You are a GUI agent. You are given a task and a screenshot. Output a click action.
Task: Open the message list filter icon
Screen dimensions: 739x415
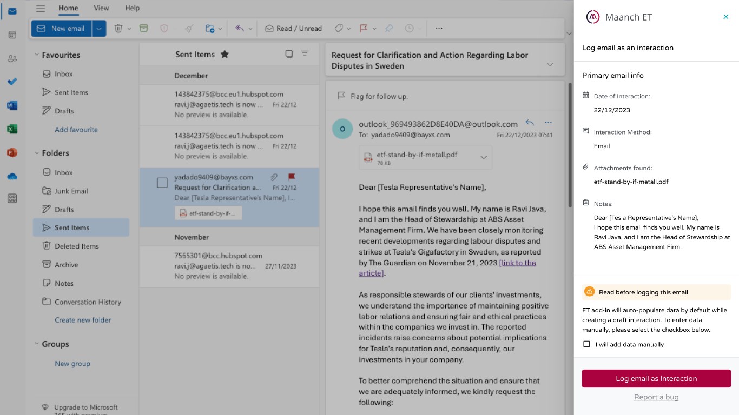point(305,53)
